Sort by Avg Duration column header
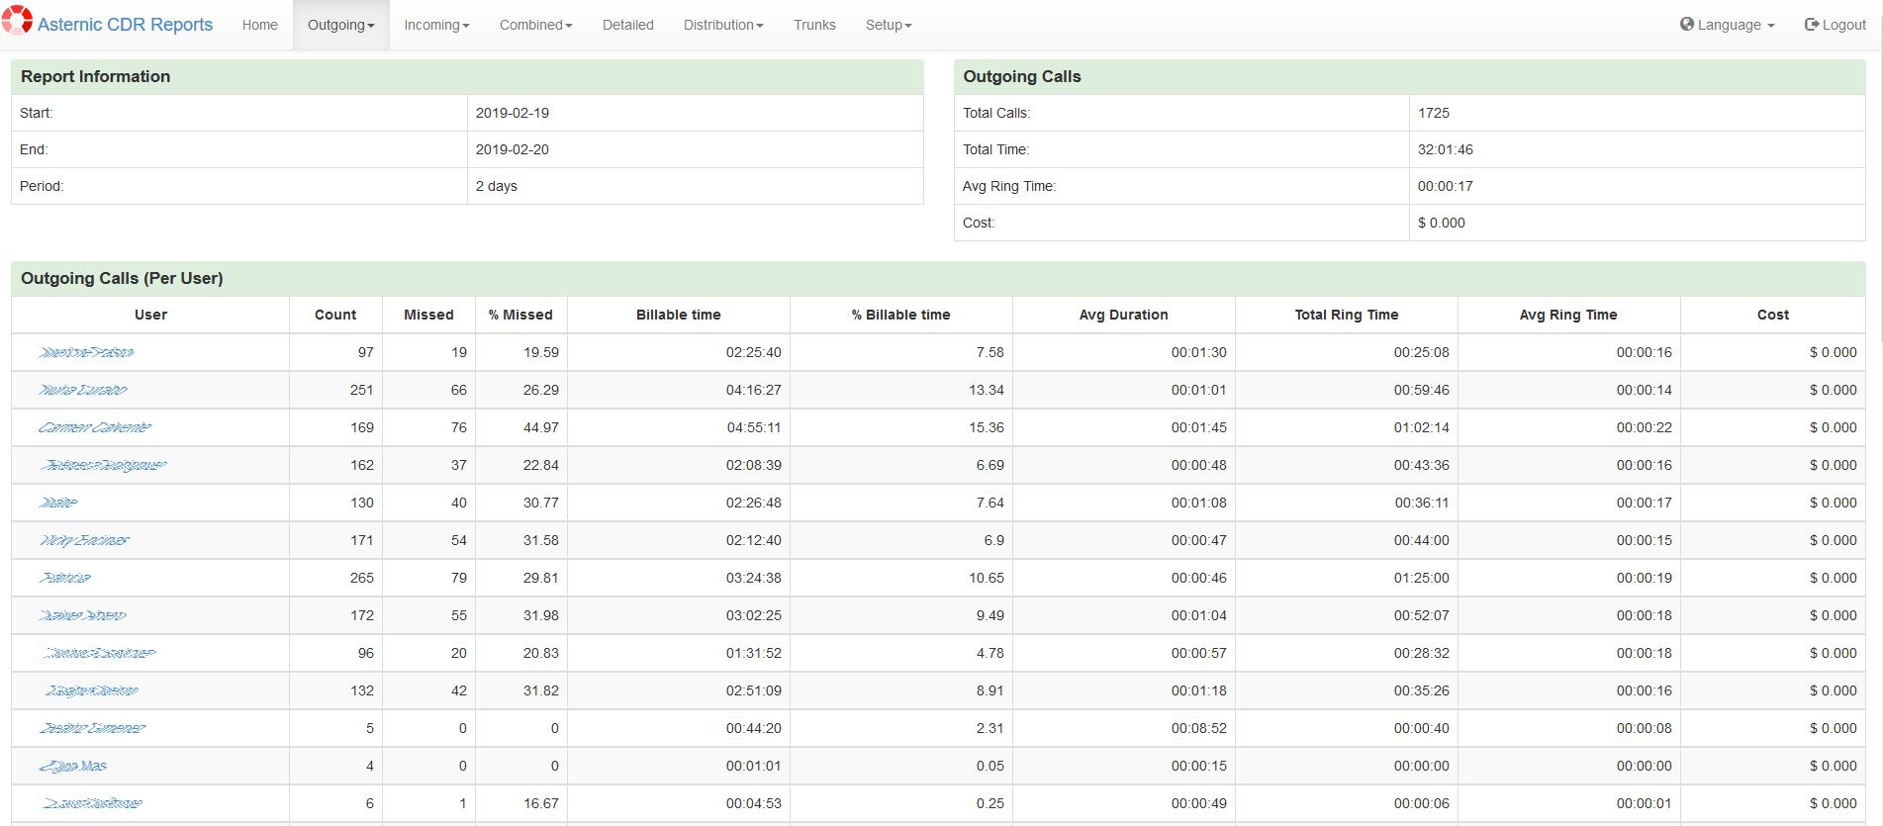 coord(1122,315)
